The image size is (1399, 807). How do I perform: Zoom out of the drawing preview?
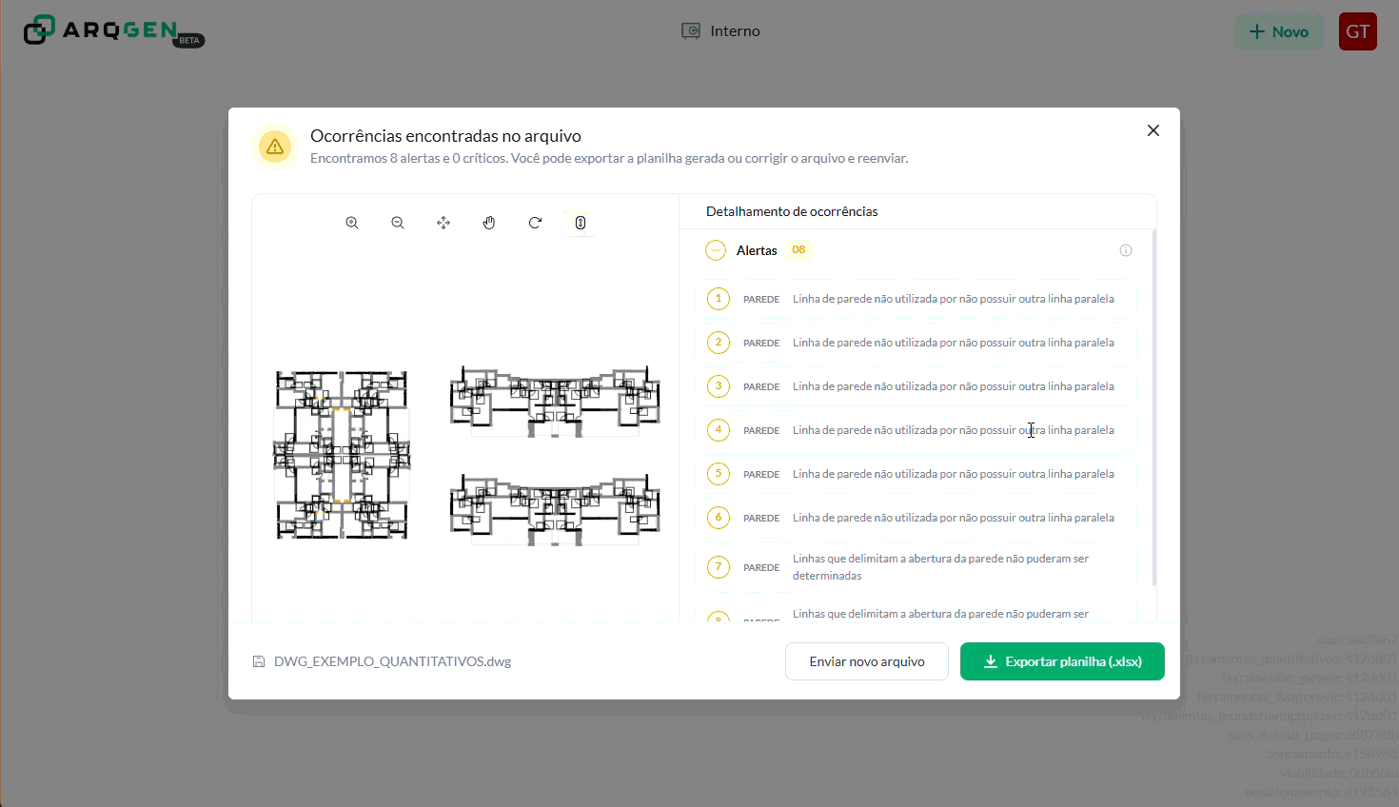398,223
